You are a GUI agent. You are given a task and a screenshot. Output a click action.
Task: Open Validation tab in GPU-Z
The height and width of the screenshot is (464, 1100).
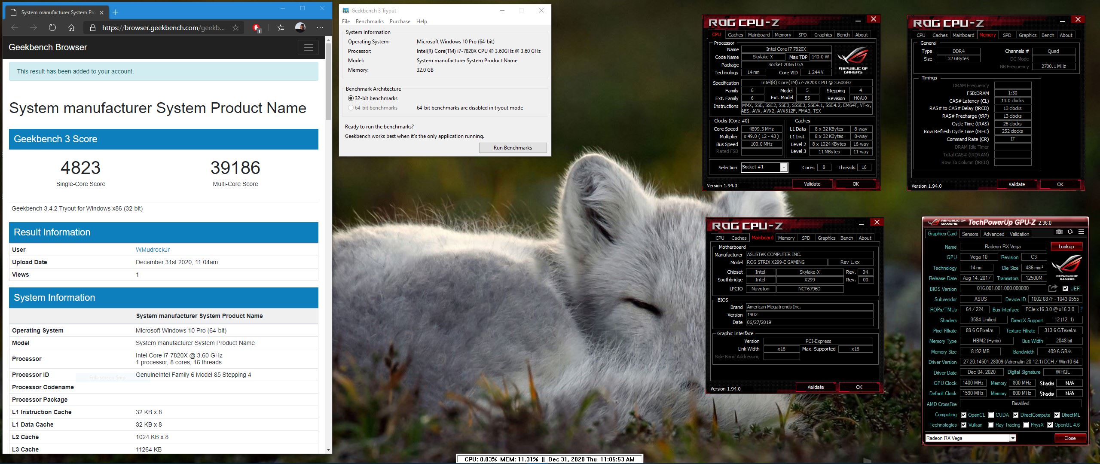(x=1019, y=234)
